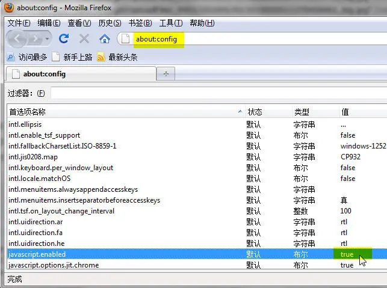Viewport: 387px width, 288px height.
Task: Select intl.menuitems.alwaysappendaccesskeys row
Action: pyautogui.click(x=197, y=189)
